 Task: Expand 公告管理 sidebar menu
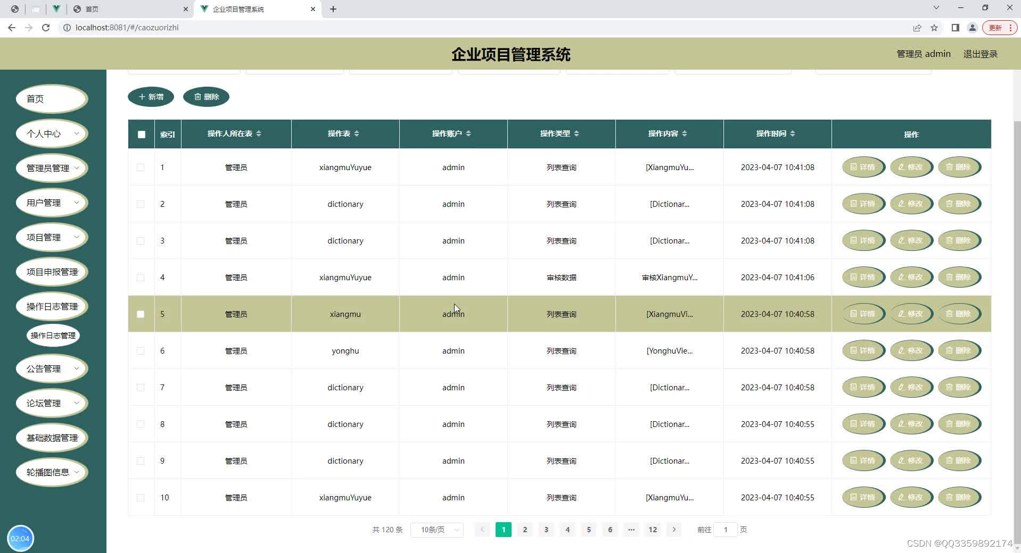click(x=52, y=368)
